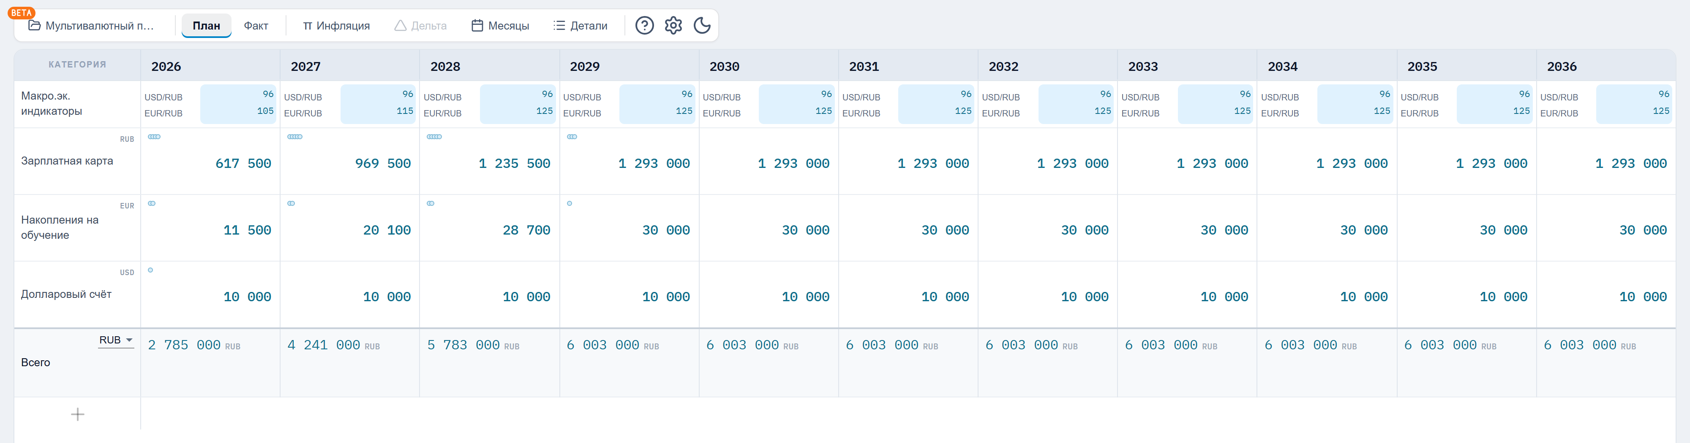This screenshot has height=443, width=1690.
Task: Click the indicator above 28 700
Action: [x=431, y=204]
